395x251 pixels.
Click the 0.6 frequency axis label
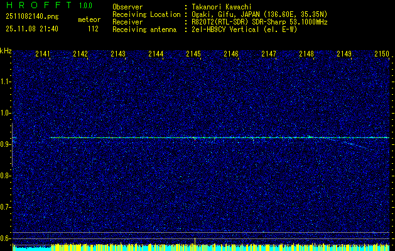pyautogui.click(x=5, y=238)
